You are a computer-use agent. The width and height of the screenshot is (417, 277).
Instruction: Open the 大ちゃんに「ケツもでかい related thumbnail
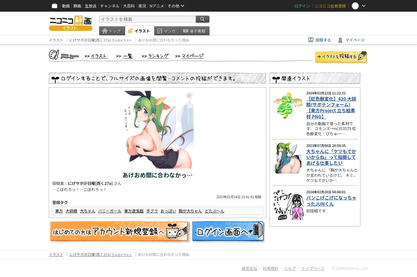point(288,158)
